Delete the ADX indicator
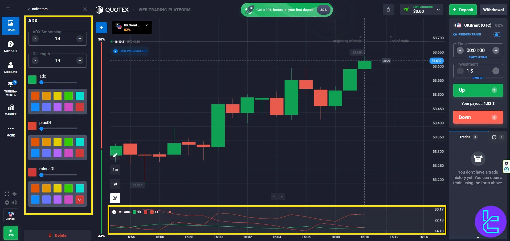 tap(58, 235)
